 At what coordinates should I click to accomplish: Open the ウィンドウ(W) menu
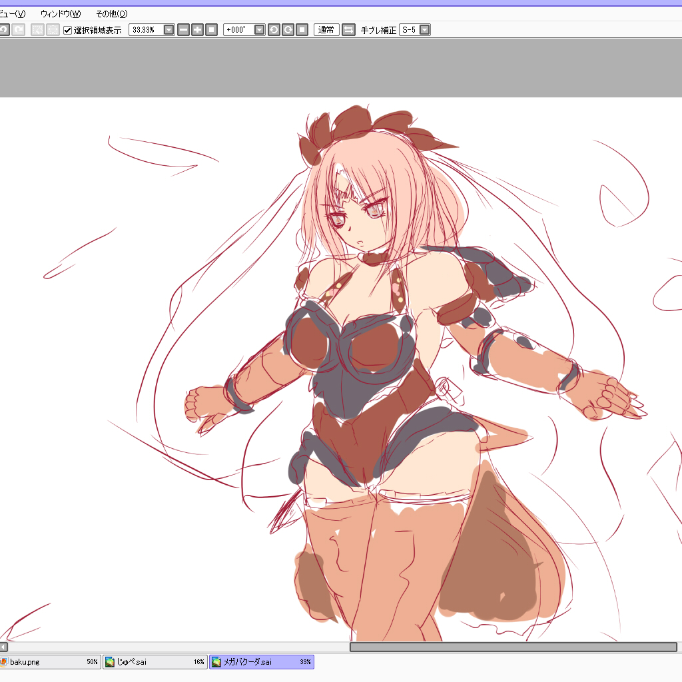61,14
